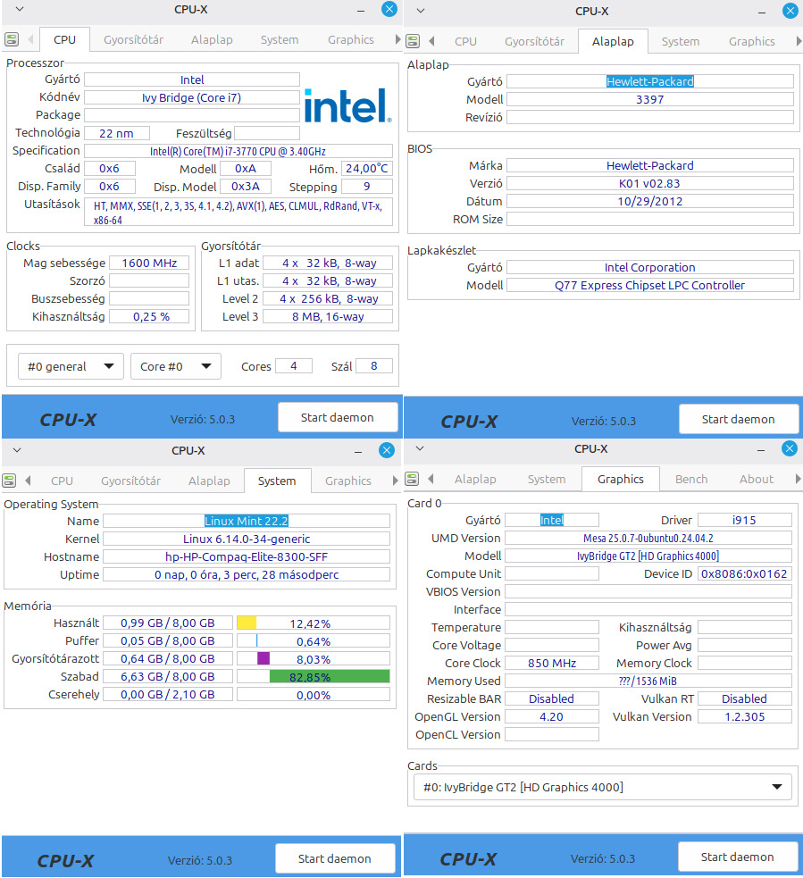Open the #0 general cache dropdown
This screenshot has height=878, width=803.
71,366
